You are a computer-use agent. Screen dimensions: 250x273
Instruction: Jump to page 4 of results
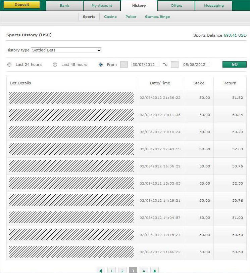coord(144,270)
